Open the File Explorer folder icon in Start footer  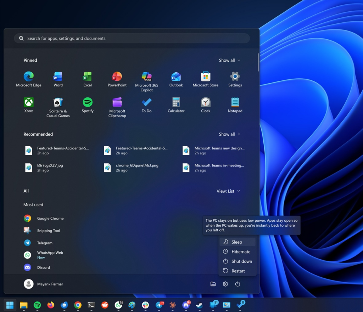coord(213,284)
